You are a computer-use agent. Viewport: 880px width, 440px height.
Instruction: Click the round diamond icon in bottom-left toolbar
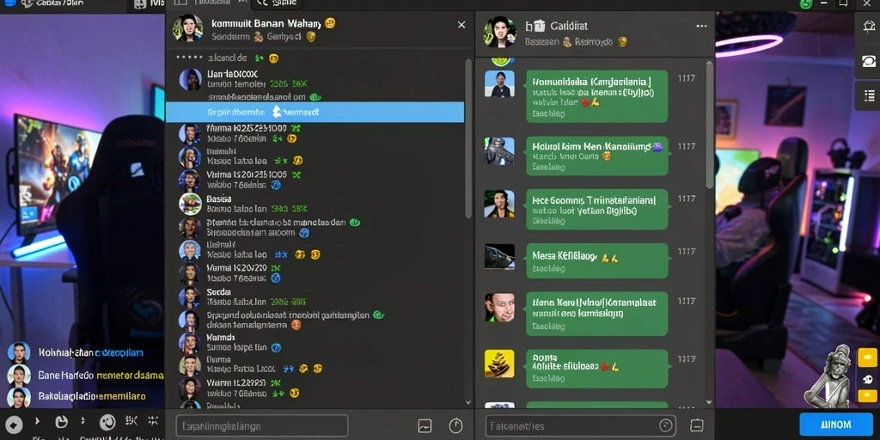tap(14, 424)
